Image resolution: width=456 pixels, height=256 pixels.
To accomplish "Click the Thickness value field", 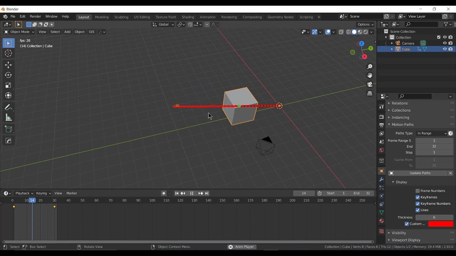I will pyautogui.click(x=434, y=218).
